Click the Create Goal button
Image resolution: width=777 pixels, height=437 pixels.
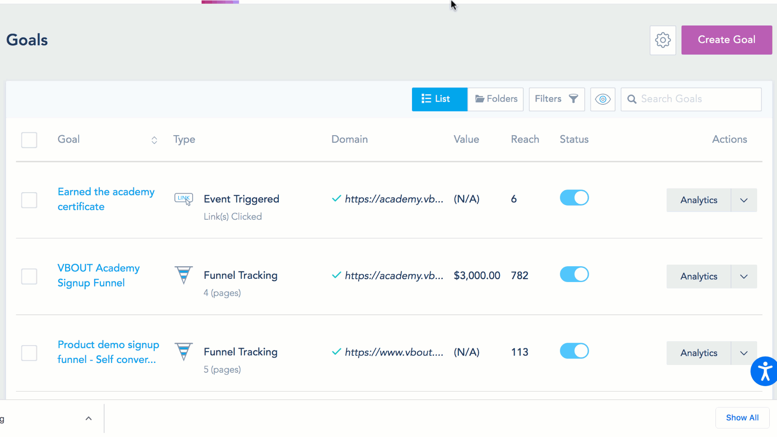coord(726,40)
